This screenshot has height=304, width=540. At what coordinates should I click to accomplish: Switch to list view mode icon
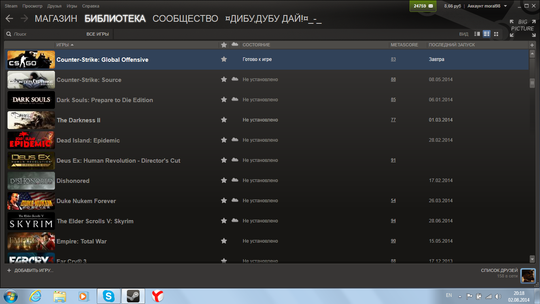(487, 34)
